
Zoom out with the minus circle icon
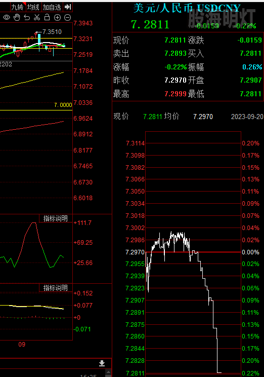(x=68, y=17)
